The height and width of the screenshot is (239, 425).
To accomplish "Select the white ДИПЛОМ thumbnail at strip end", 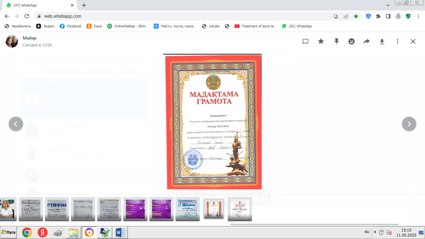I will click(240, 209).
